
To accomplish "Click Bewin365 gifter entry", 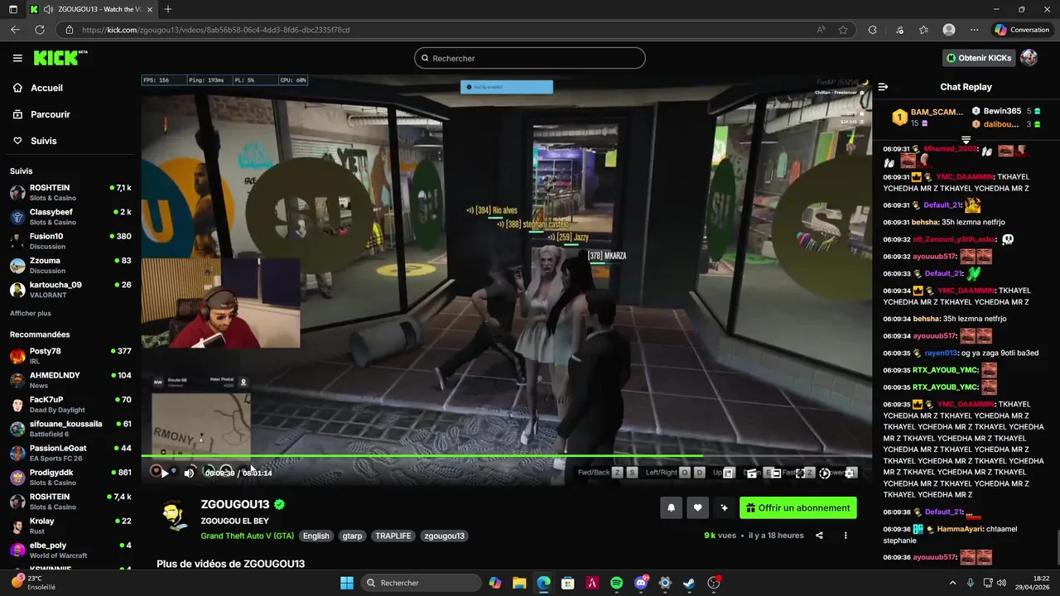I will [x=1006, y=111].
